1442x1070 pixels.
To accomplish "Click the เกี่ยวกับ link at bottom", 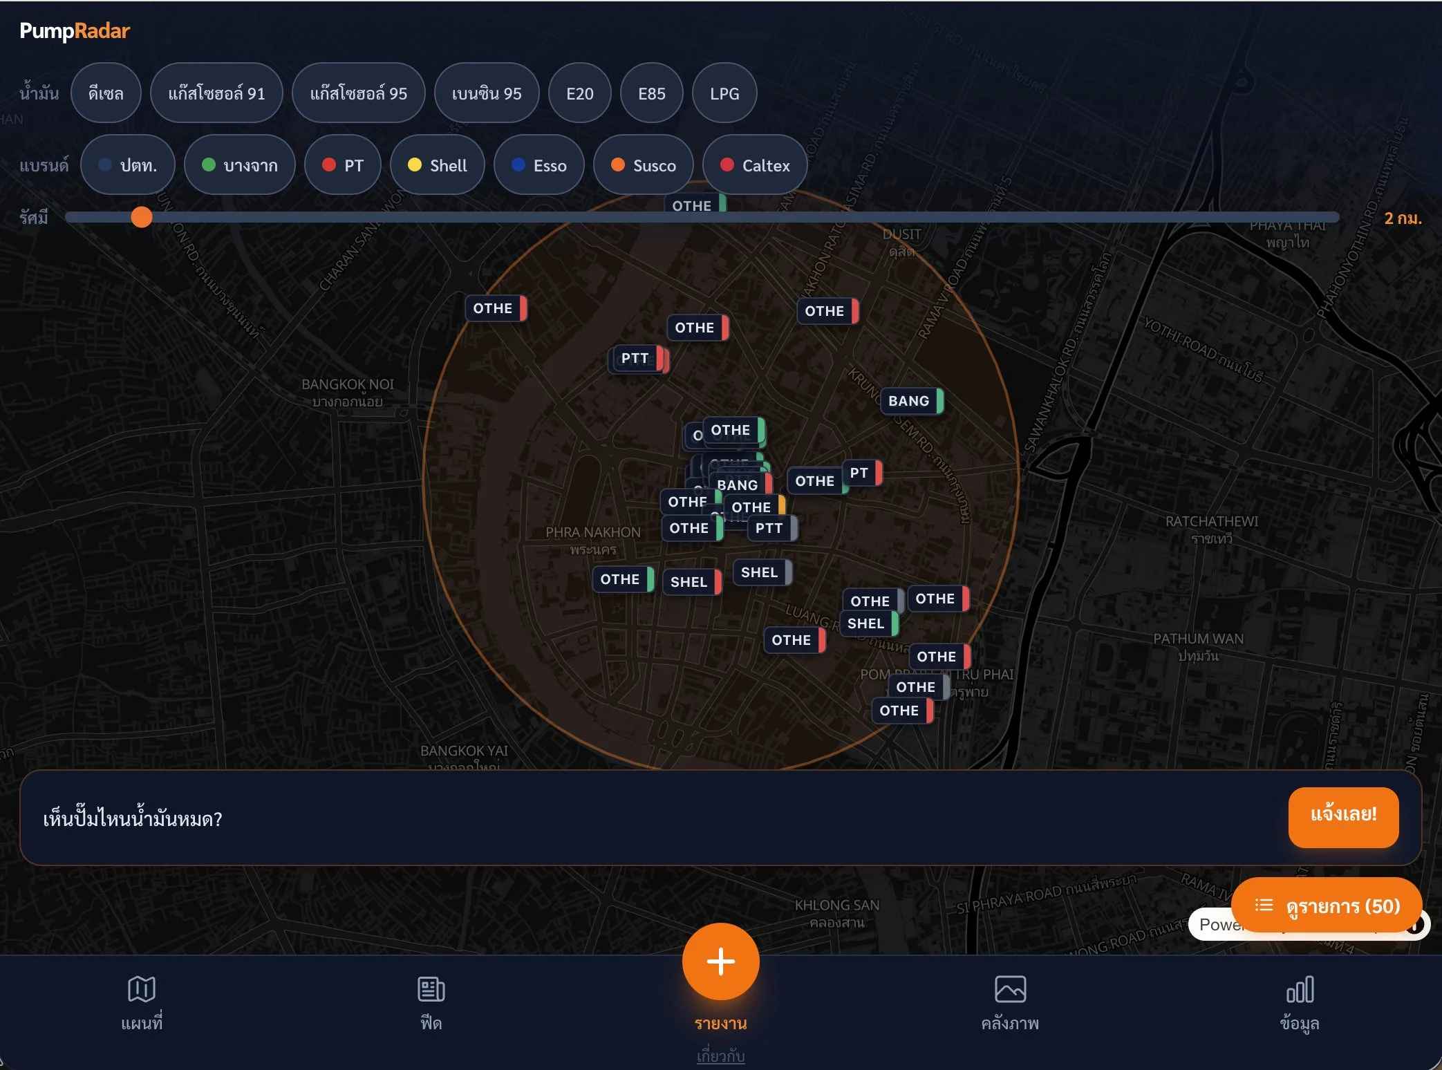I will [720, 1056].
